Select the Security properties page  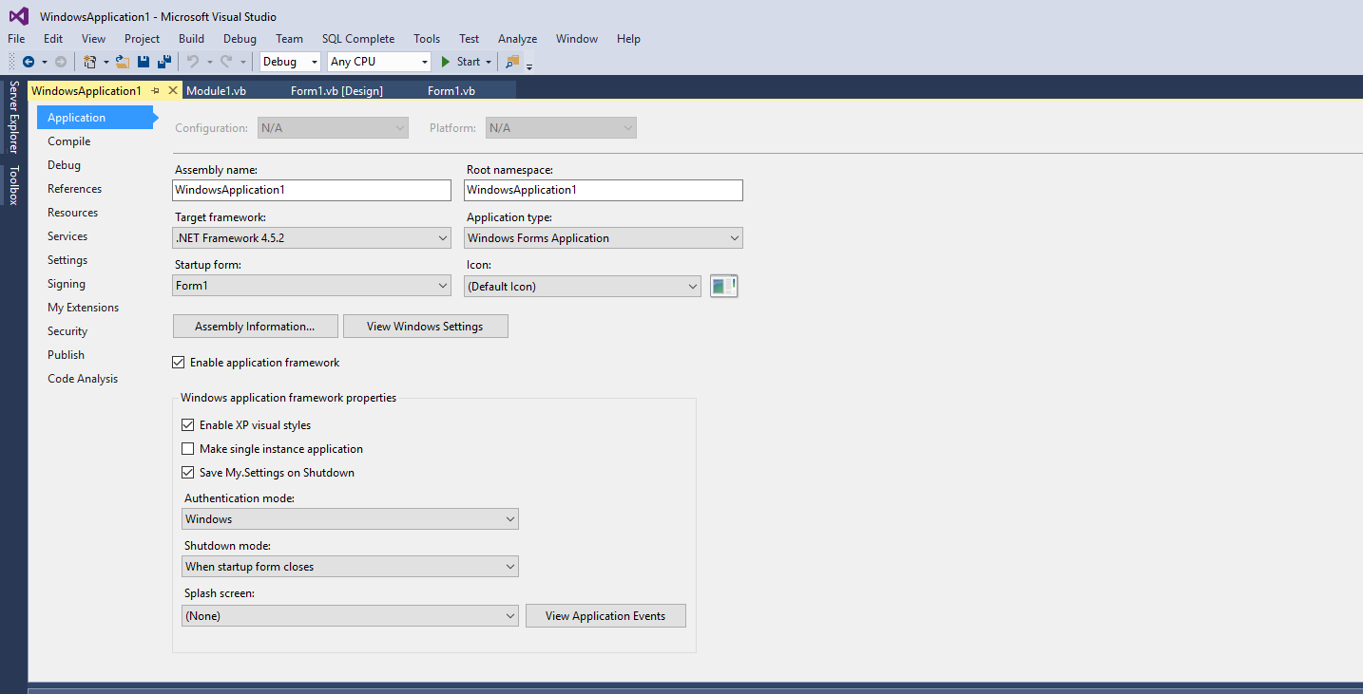tap(67, 331)
